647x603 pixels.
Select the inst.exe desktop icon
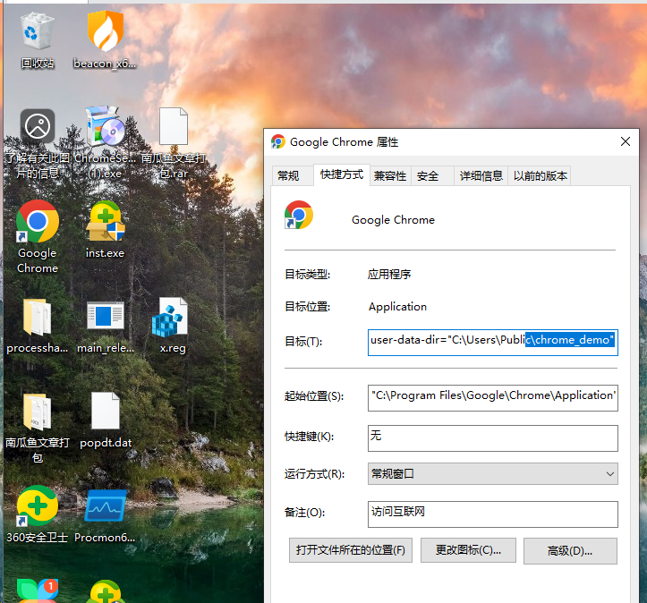[x=106, y=230]
